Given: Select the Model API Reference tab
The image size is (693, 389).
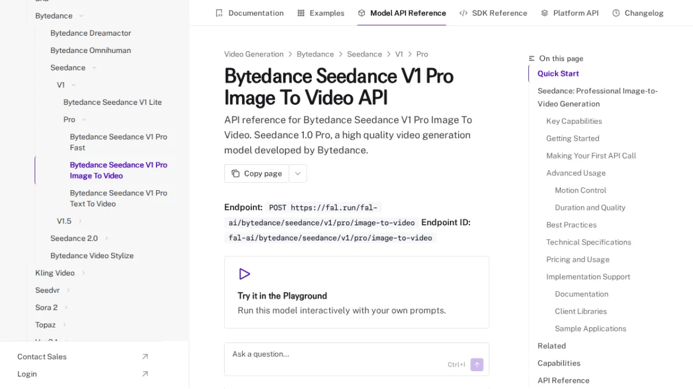Looking at the screenshot, I should click(x=402, y=13).
